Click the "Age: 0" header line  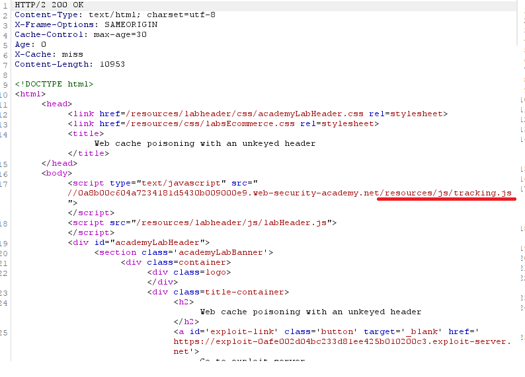pos(30,44)
